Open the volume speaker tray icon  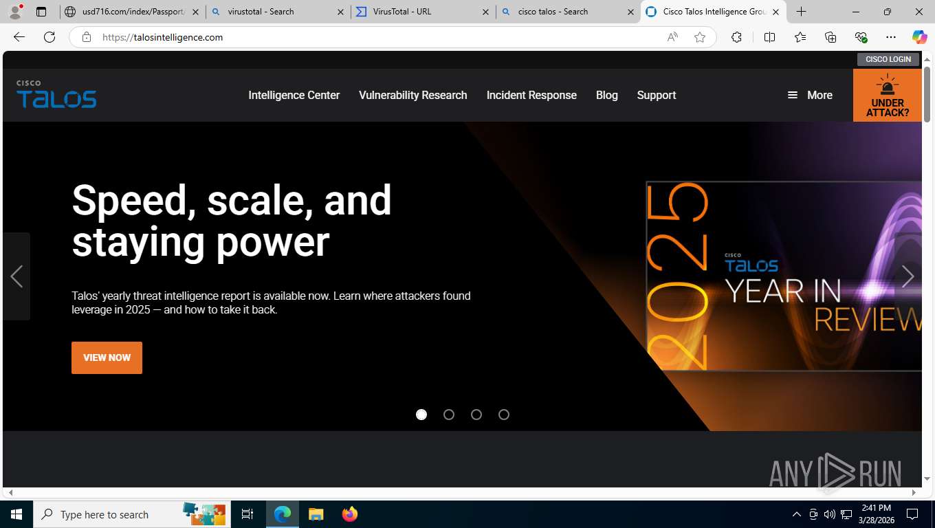[830, 514]
